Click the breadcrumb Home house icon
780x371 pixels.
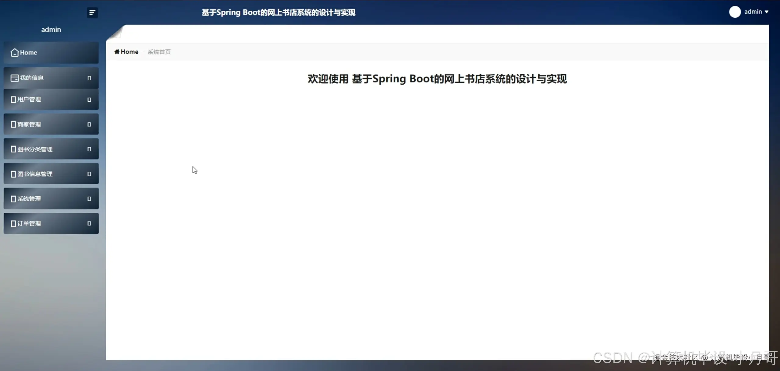117,52
